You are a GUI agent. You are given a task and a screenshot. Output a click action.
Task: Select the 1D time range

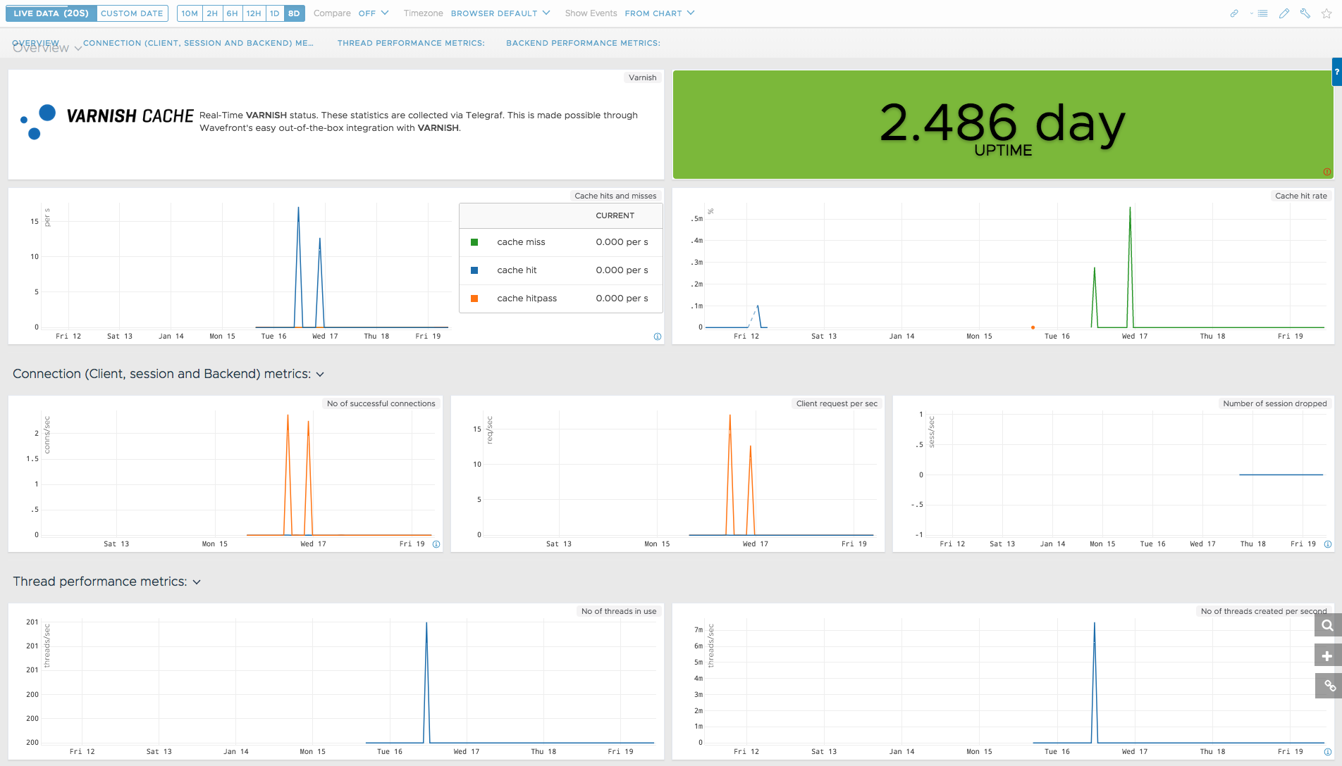tap(275, 13)
